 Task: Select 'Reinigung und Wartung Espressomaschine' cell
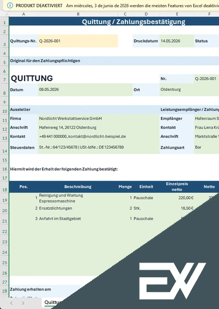(78, 198)
